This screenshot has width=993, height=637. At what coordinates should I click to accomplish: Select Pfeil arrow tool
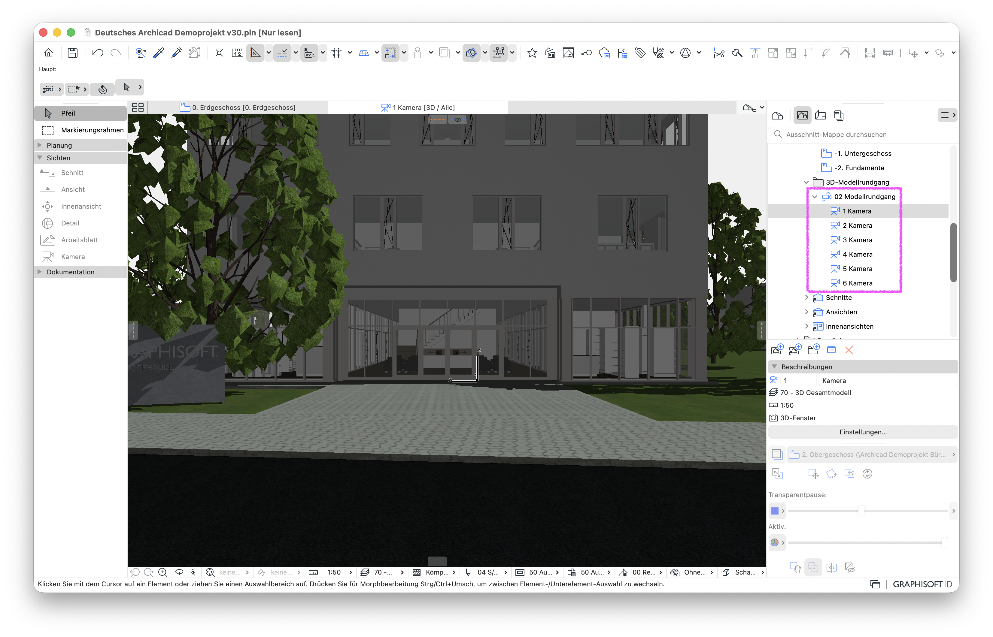click(81, 113)
